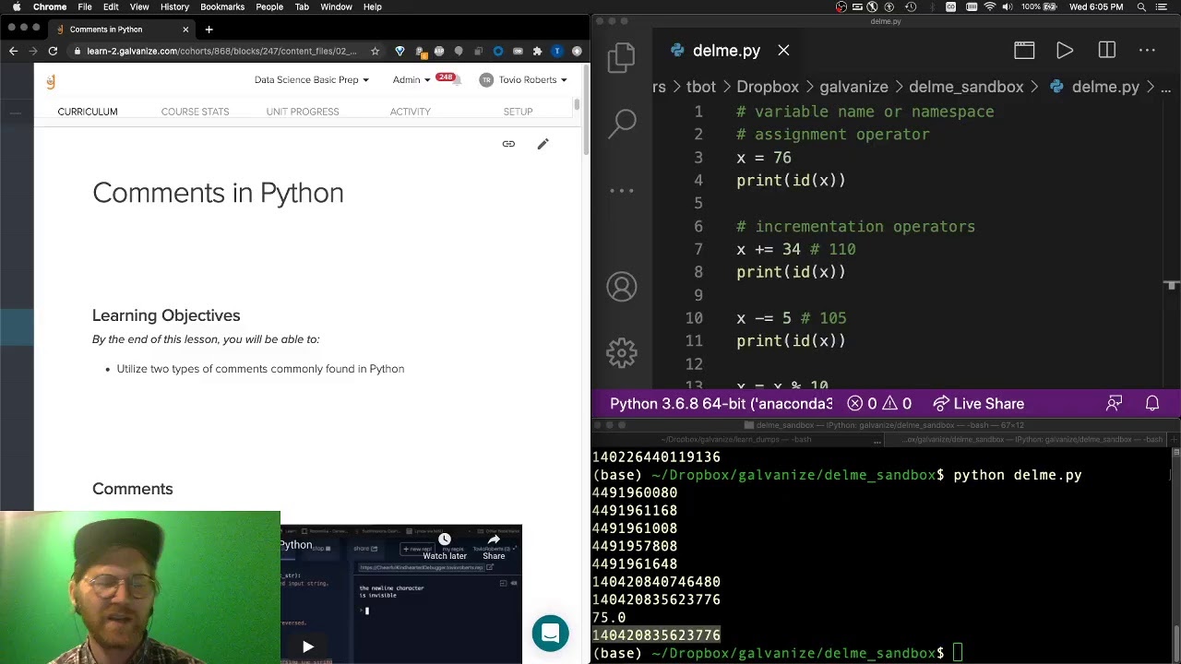Open Chrome extensions puzzle icon
Screen dimensions: 1181x664
coord(537,51)
